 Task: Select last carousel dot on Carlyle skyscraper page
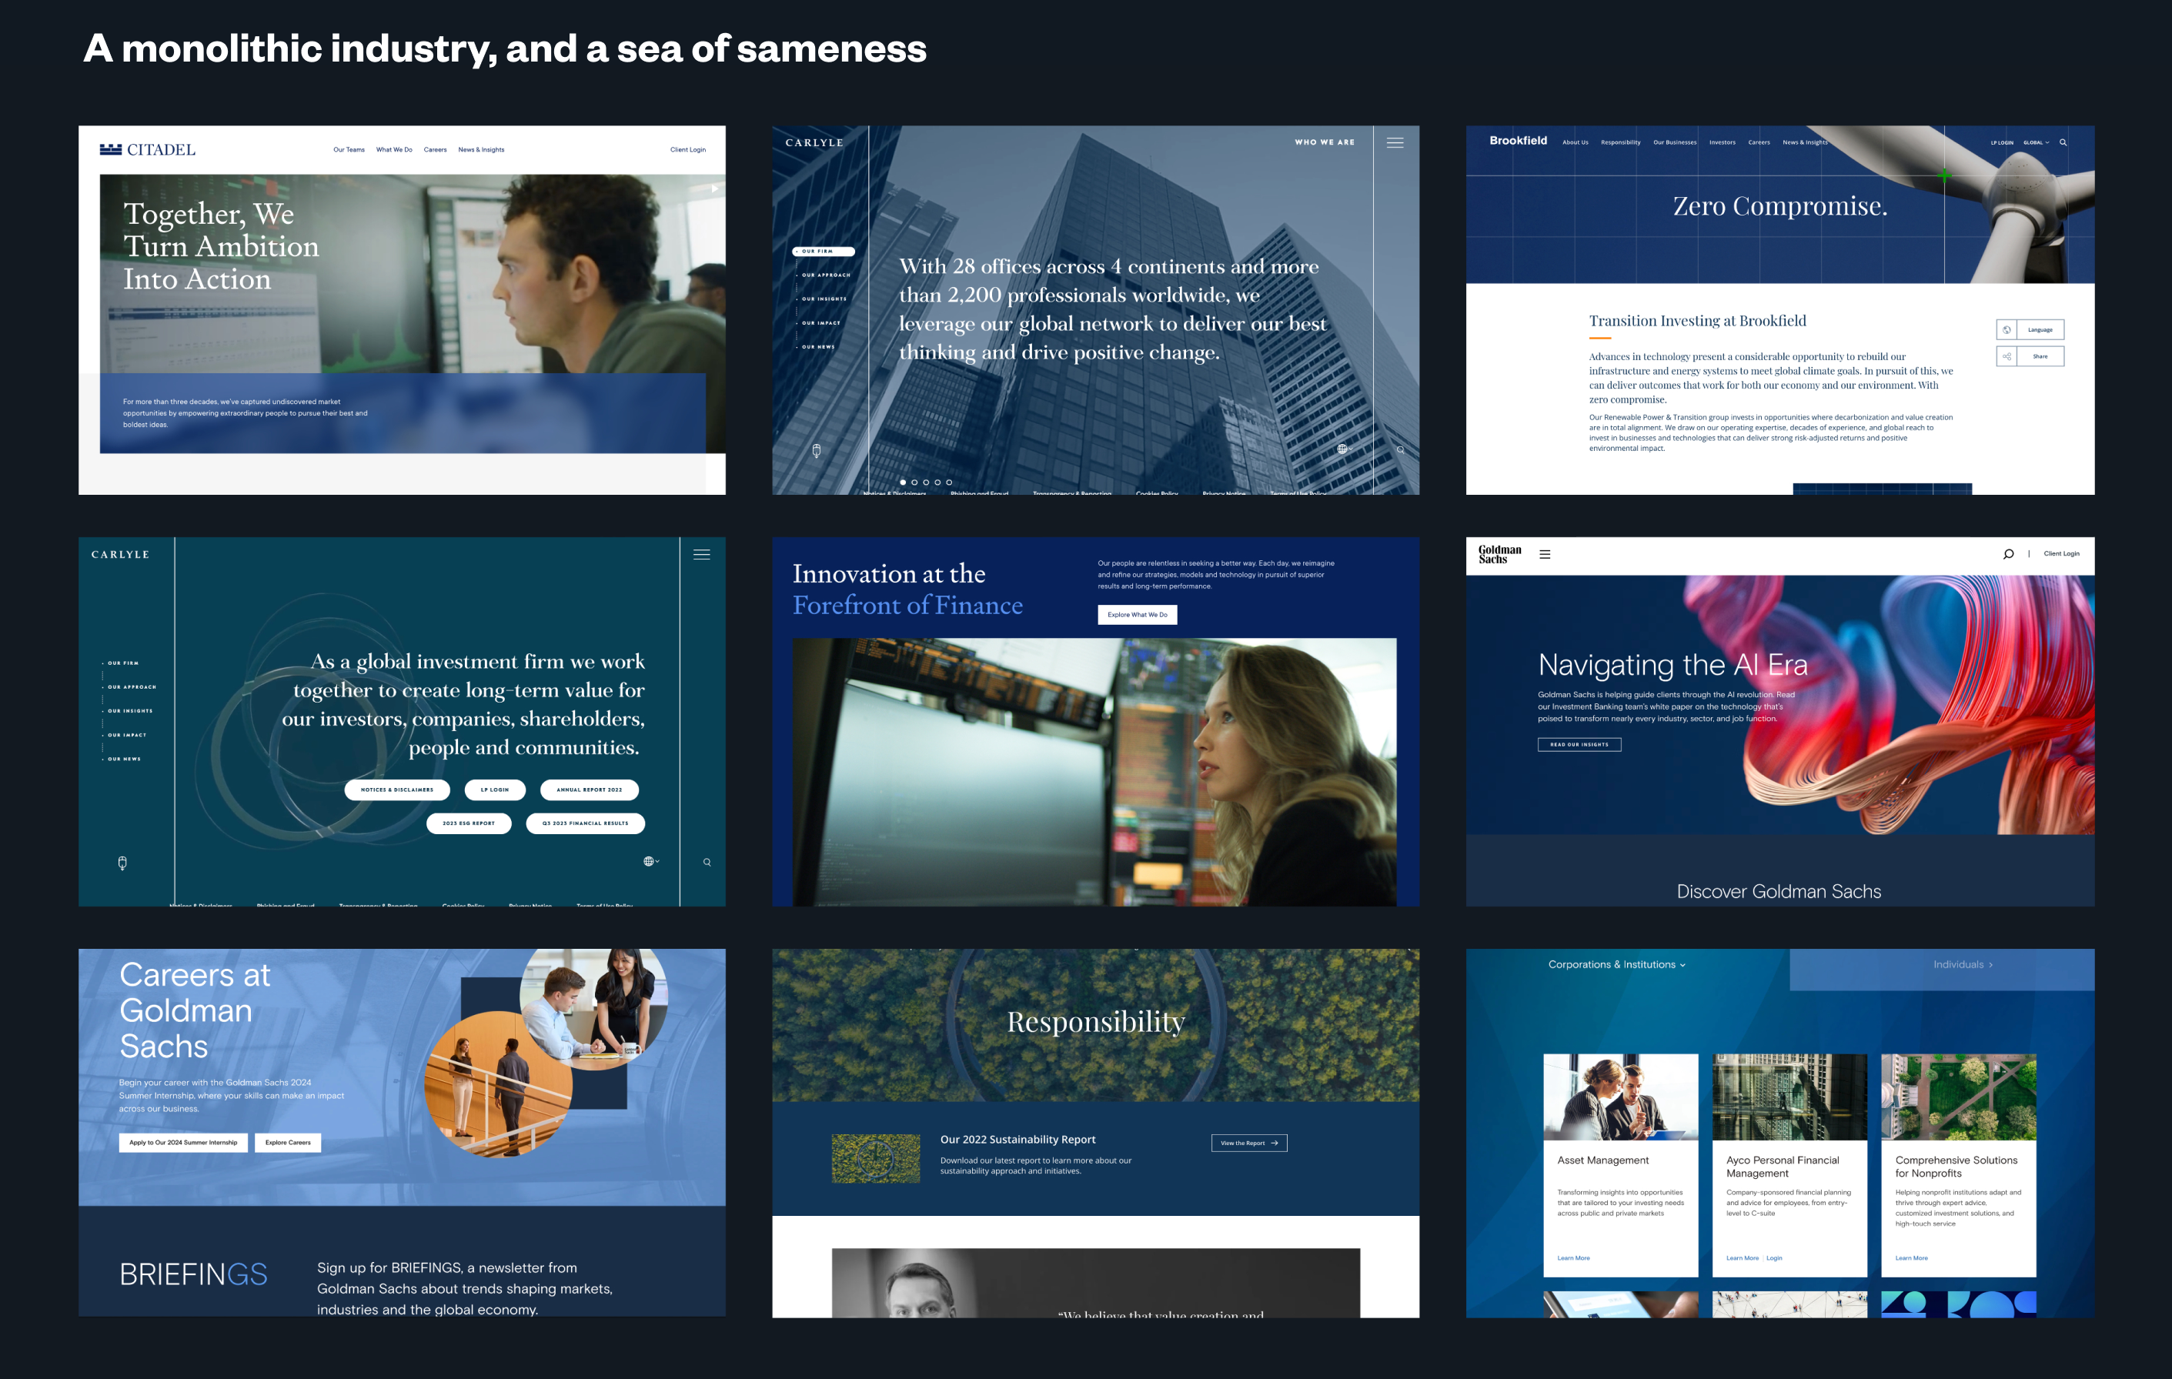[x=949, y=482]
